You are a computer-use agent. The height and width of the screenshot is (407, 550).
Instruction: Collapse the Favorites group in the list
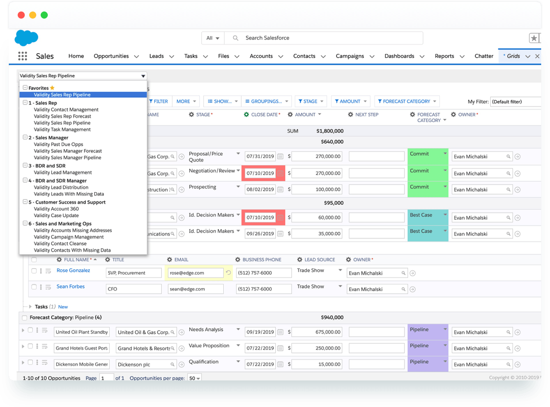[25, 88]
